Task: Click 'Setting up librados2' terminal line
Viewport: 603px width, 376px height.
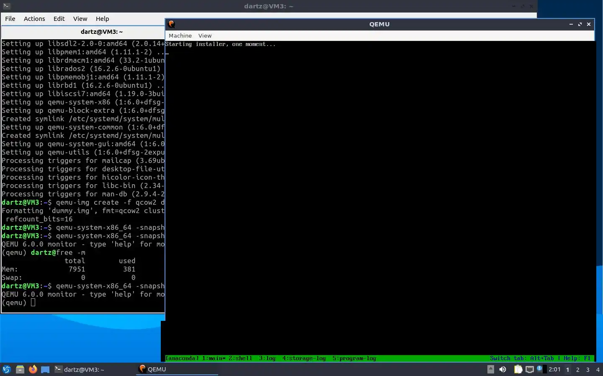Action: [x=81, y=69]
